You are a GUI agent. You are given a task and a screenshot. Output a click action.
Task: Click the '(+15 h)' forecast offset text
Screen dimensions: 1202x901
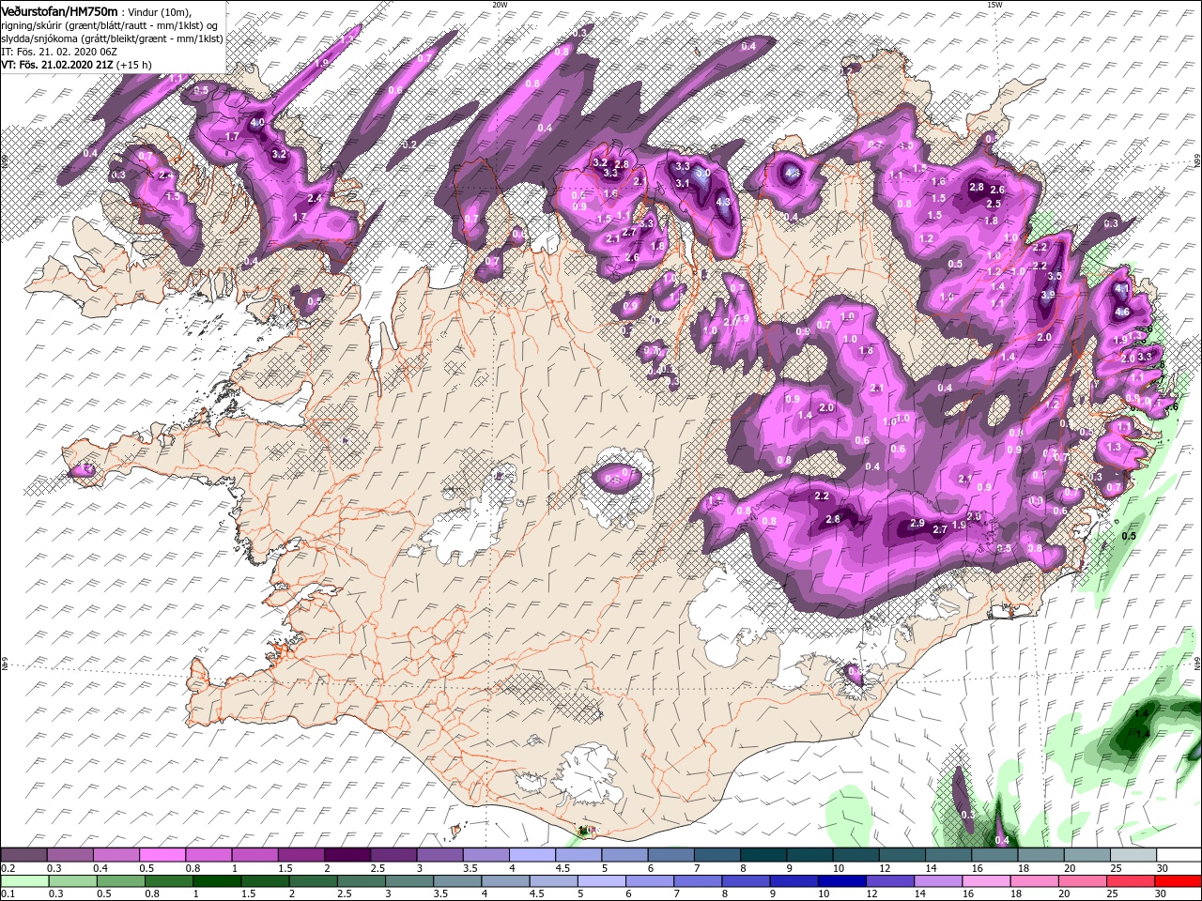coord(136,65)
